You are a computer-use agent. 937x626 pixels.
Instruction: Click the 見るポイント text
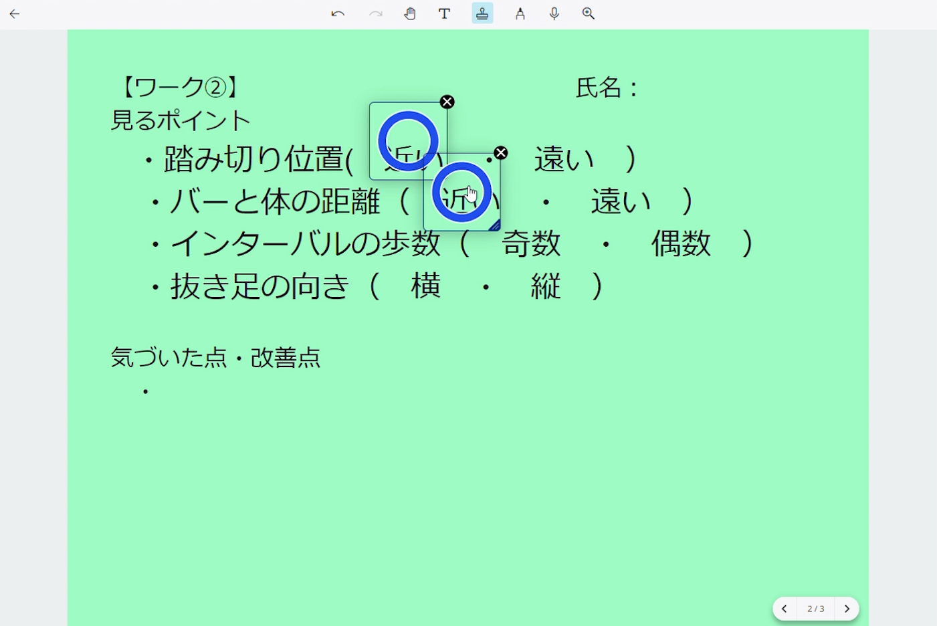coord(181,121)
